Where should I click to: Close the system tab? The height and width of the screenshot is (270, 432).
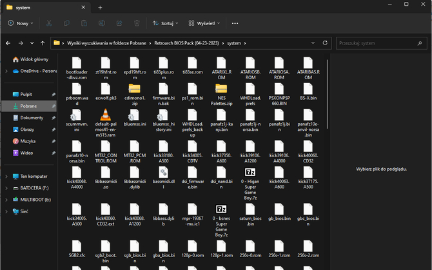83,8
